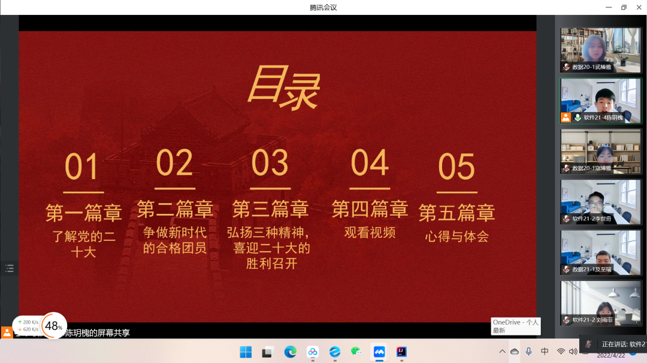Open Tencent Meeting icon in the taskbar
Screen dimensions: 647x363
379,352
